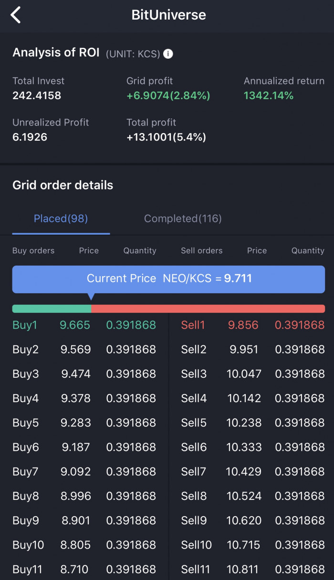Click the Annualized return 1342.14% value

[269, 95]
